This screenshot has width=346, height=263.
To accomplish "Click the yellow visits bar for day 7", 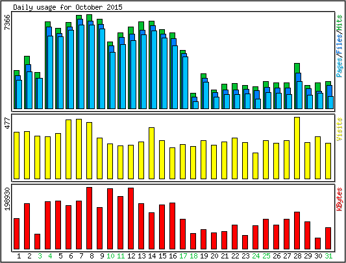I will [x=79, y=149].
